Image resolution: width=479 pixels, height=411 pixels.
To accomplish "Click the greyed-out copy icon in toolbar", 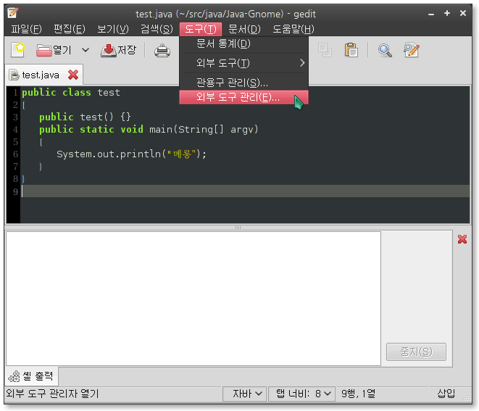I will tap(325, 50).
